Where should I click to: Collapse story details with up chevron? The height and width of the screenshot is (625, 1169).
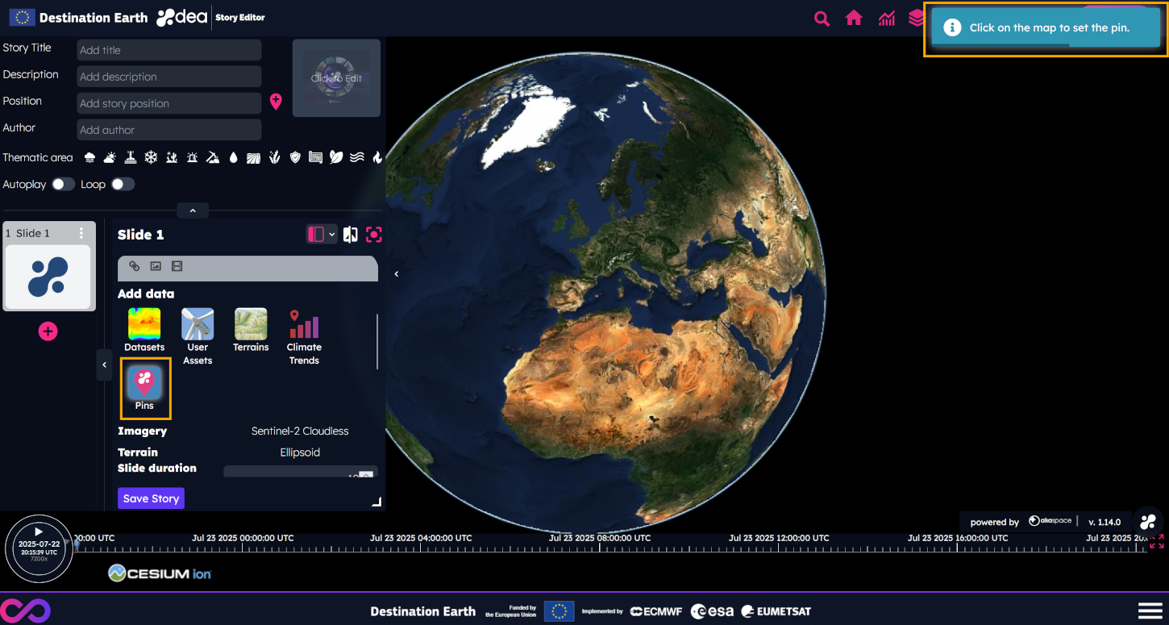click(193, 210)
